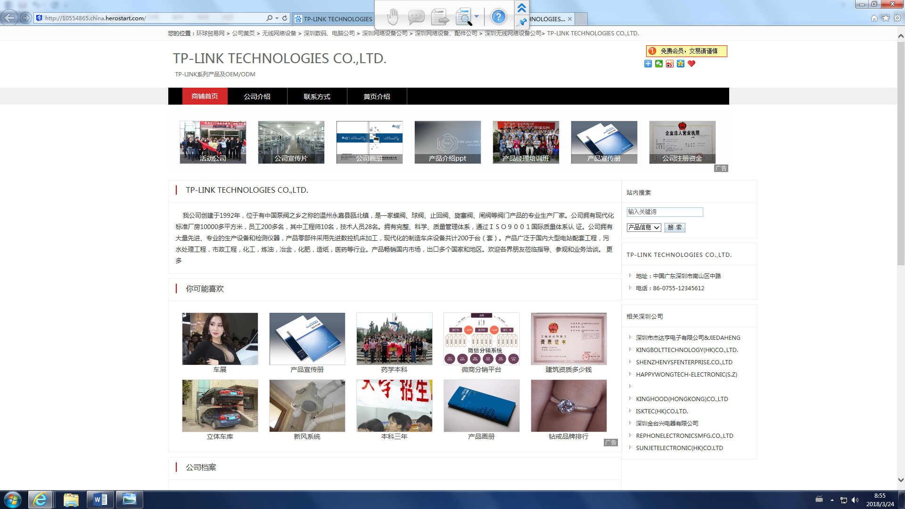This screenshot has height=509, width=905.
Task: Click the volume speaker tray icon
Action: tap(855, 500)
